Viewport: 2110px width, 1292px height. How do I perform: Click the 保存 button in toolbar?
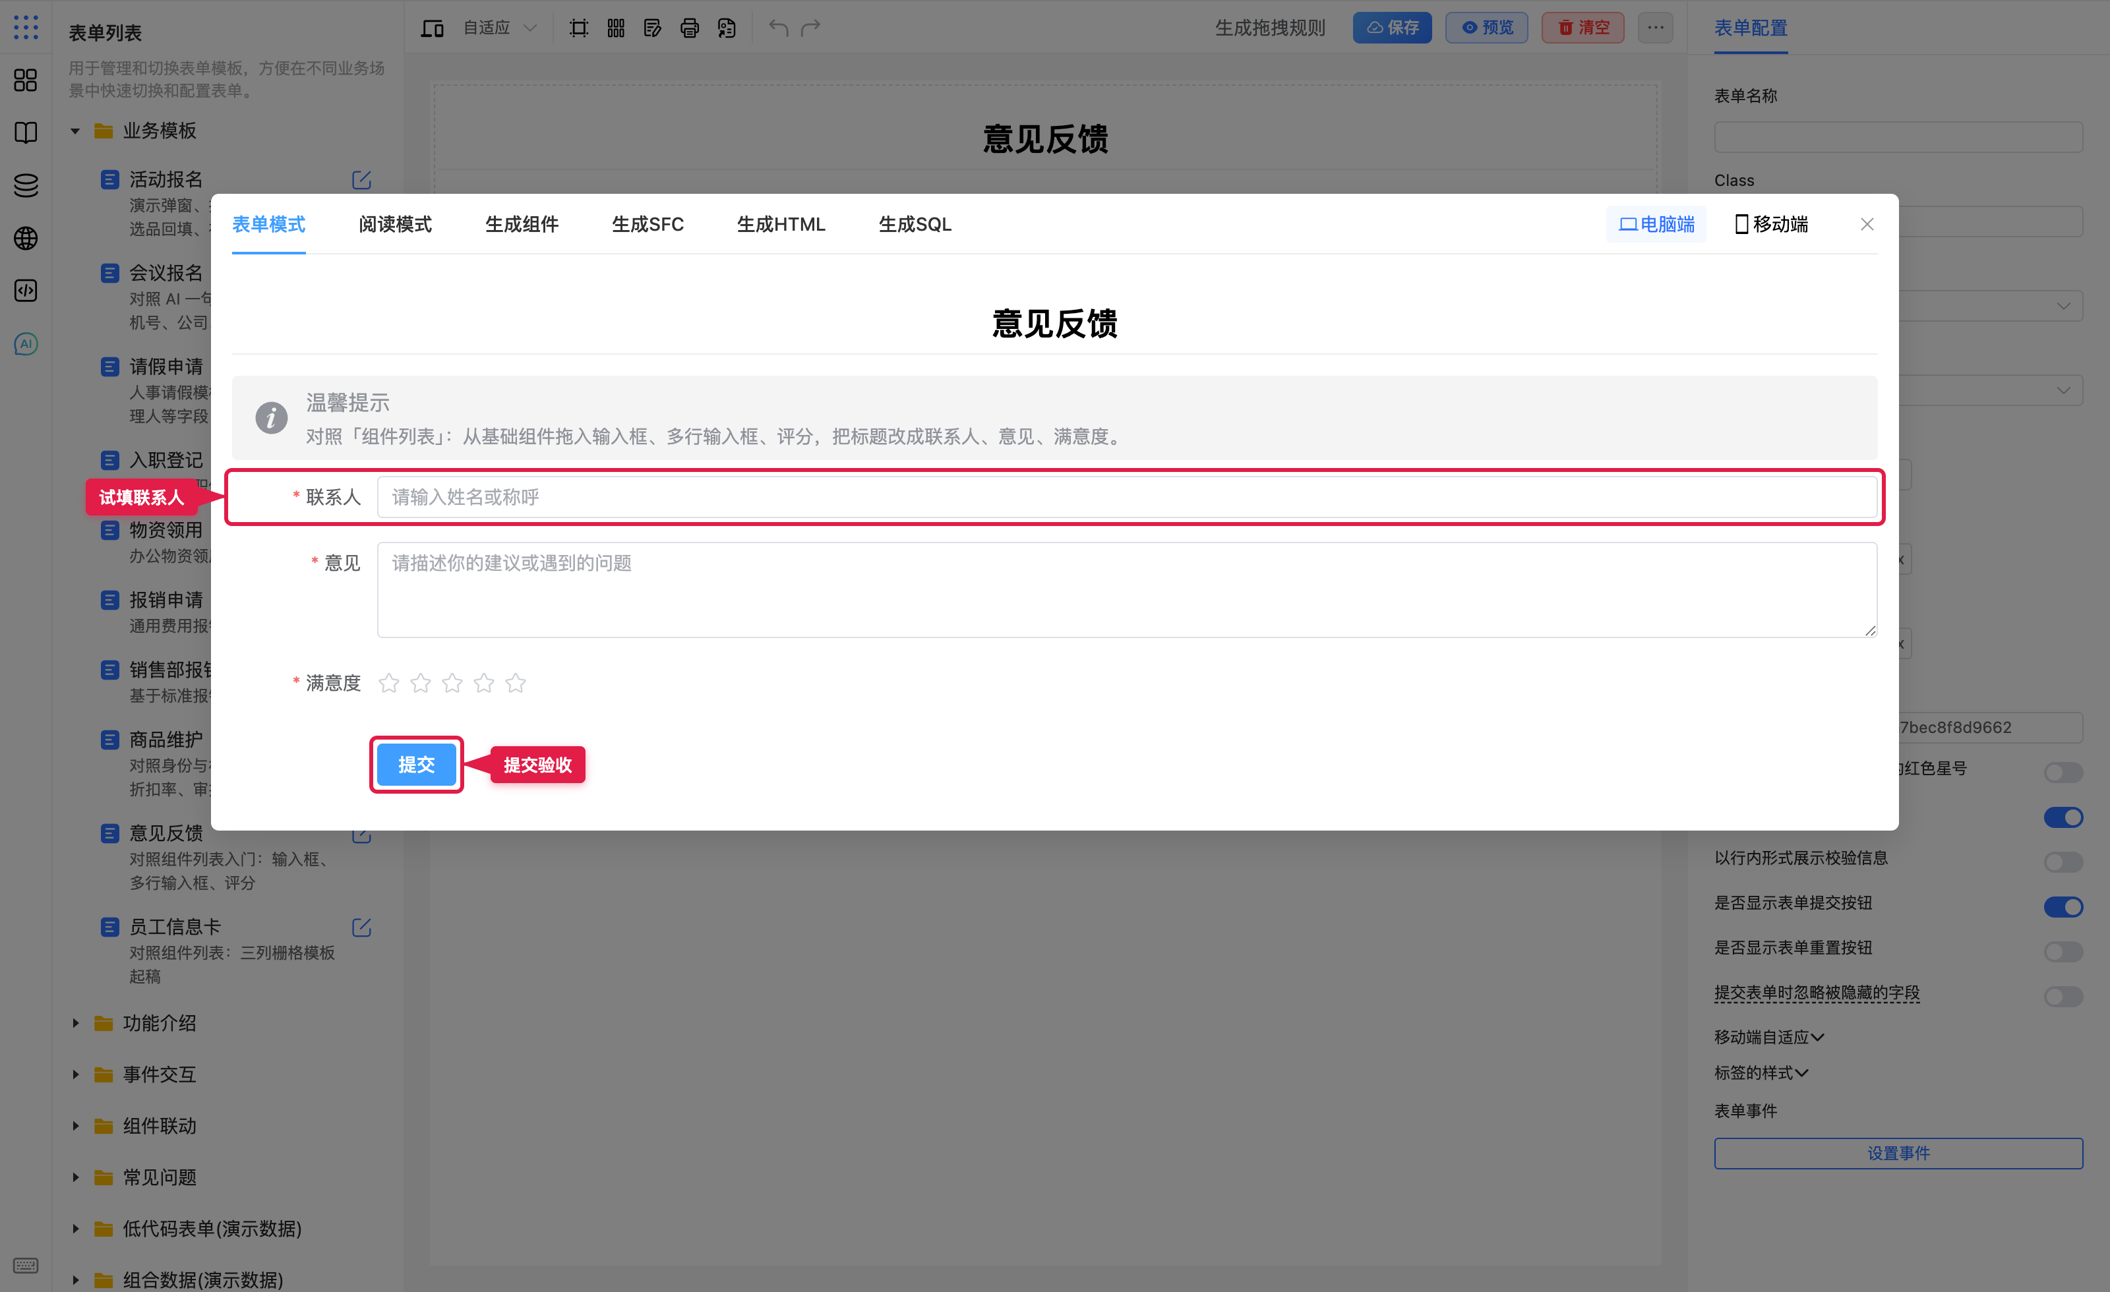pyautogui.click(x=1391, y=28)
